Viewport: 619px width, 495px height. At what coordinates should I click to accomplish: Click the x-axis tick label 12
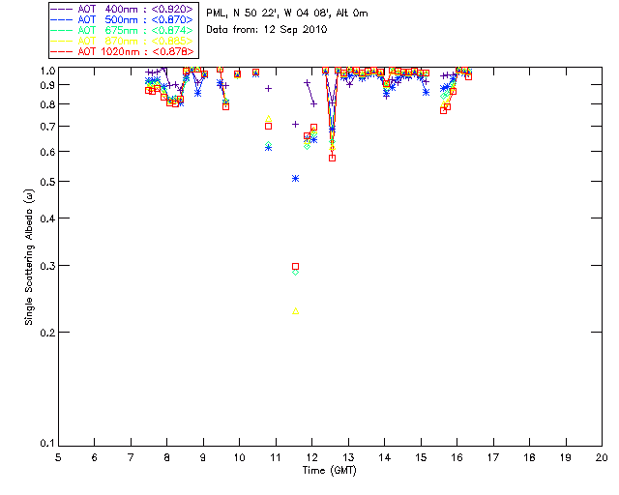click(311, 456)
